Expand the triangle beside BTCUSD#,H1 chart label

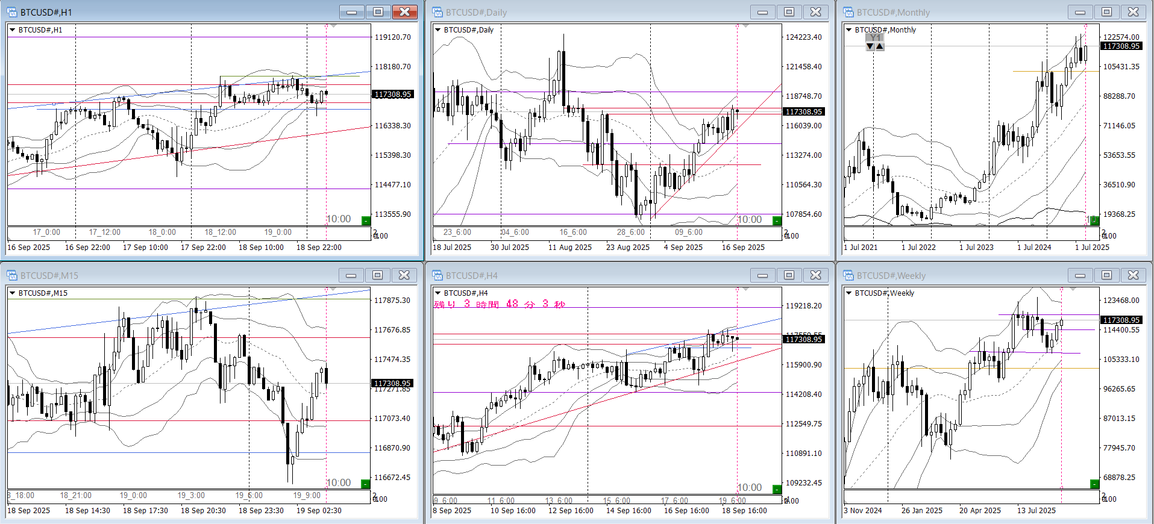(x=12, y=30)
